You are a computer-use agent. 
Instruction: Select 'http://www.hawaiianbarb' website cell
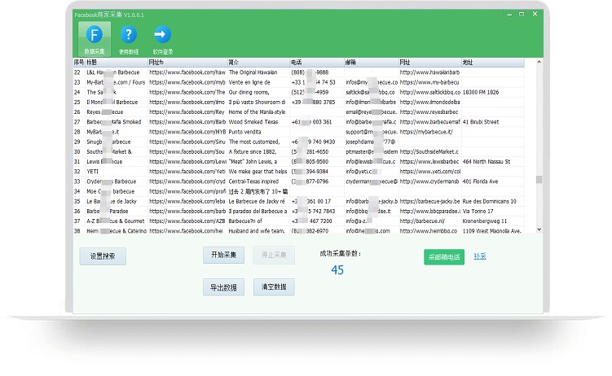[x=429, y=72]
